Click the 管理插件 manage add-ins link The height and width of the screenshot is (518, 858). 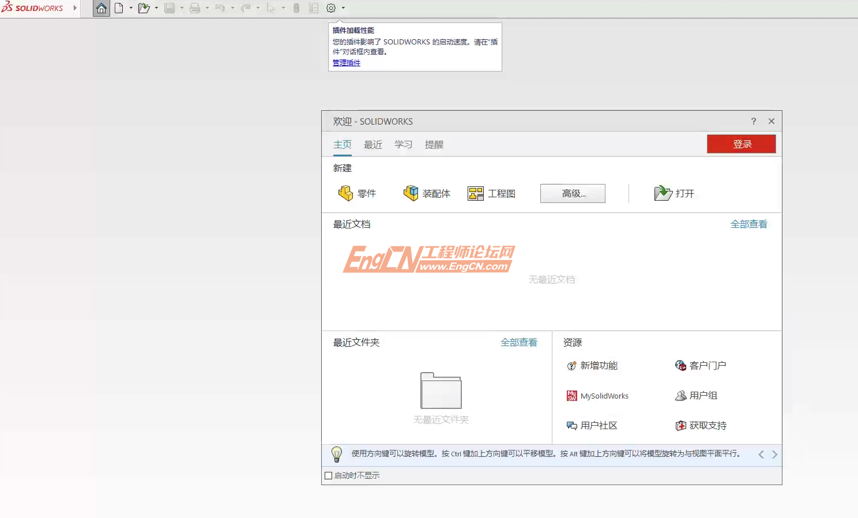coord(345,62)
